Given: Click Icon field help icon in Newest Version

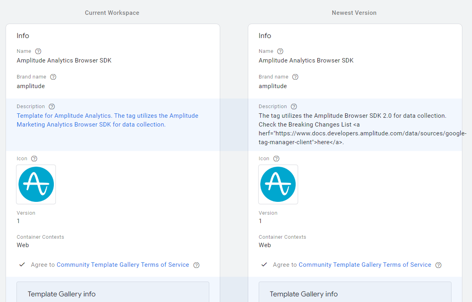Looking at the screenshot, I should (276, 159).
